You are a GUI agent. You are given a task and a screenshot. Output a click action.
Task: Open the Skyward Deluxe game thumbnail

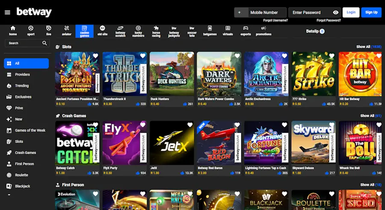[313, 143]
